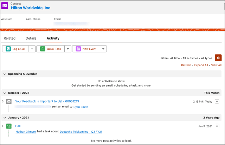The height and width of the screenshot is (145, 225).
Task: Click the View All link
Action: (216, 65)
